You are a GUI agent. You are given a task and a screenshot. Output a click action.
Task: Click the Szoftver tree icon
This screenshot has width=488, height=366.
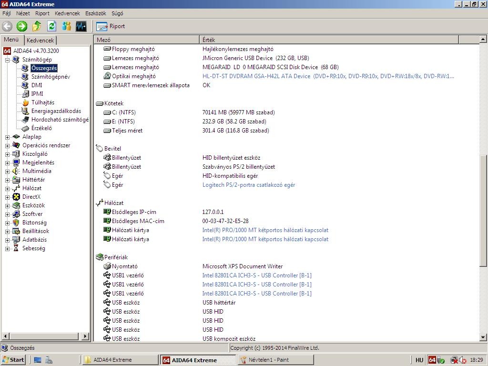tap(16, 214)
